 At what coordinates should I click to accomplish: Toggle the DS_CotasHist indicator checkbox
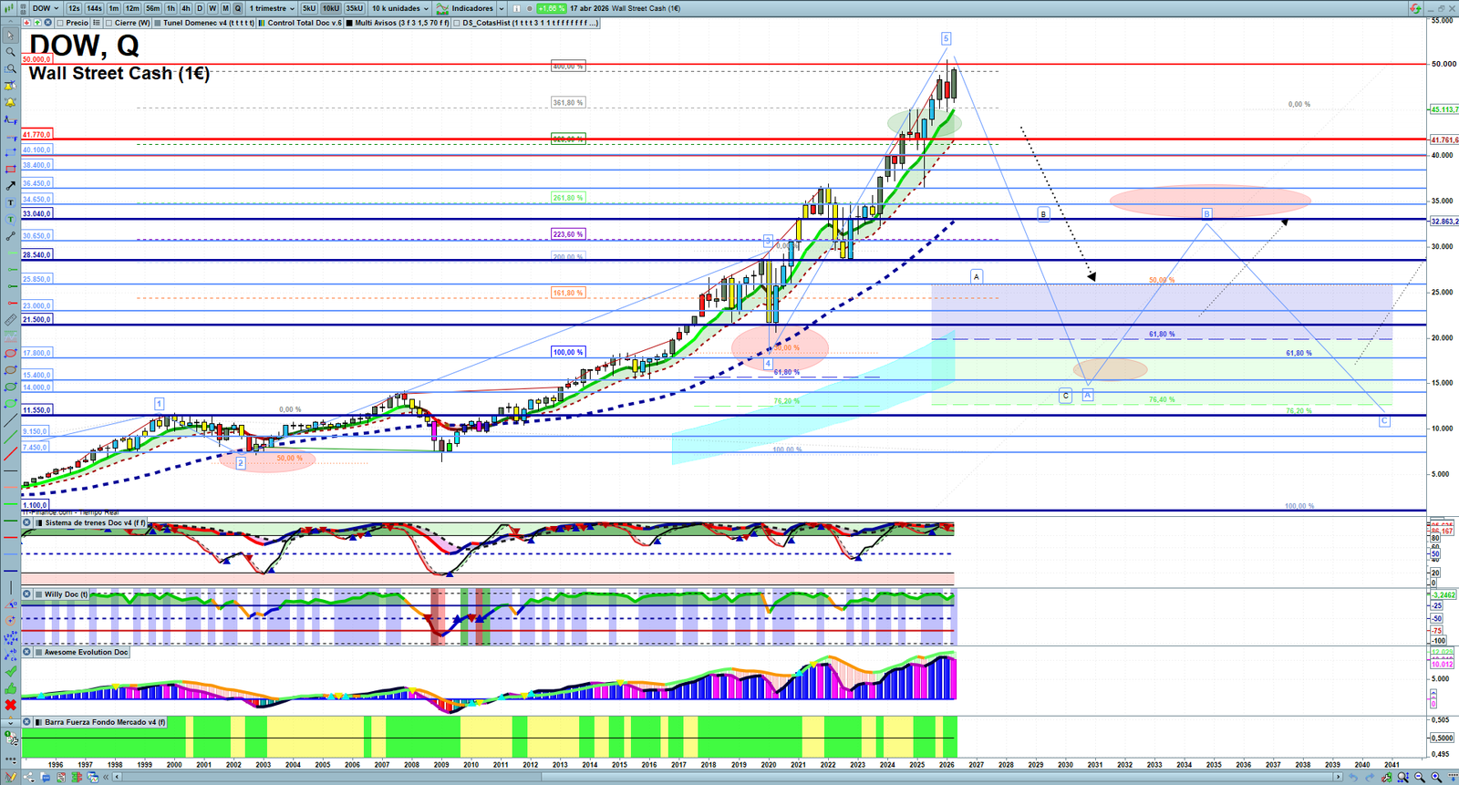click(x=456, y=23)
